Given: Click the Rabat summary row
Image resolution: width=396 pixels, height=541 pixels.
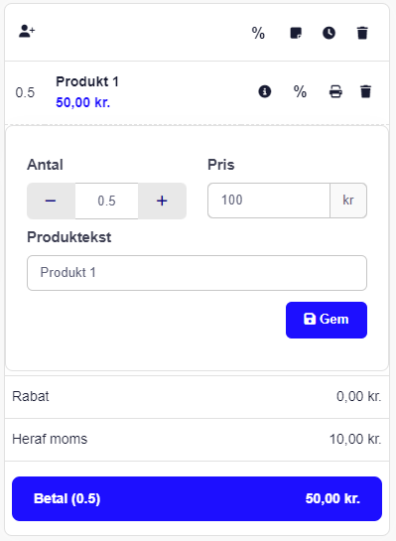Looking at the screenshot, I should (197, 397).
